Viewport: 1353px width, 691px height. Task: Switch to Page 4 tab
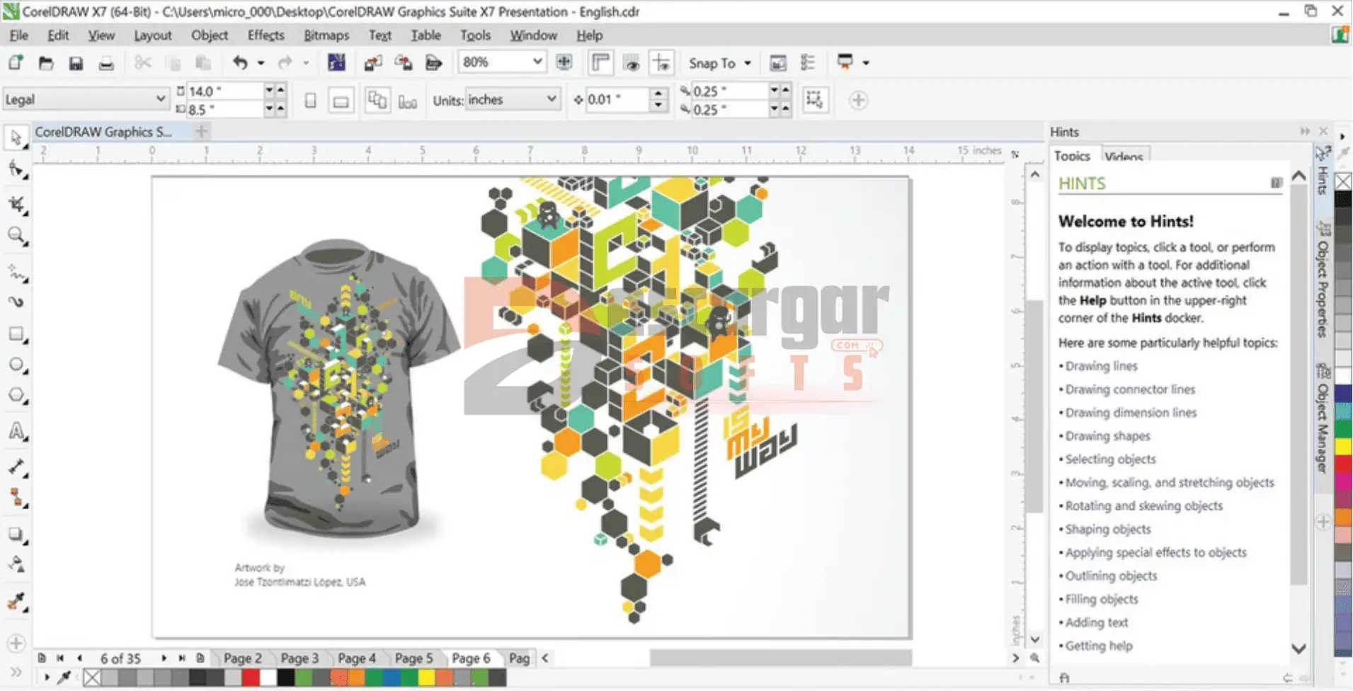[356, 658]
